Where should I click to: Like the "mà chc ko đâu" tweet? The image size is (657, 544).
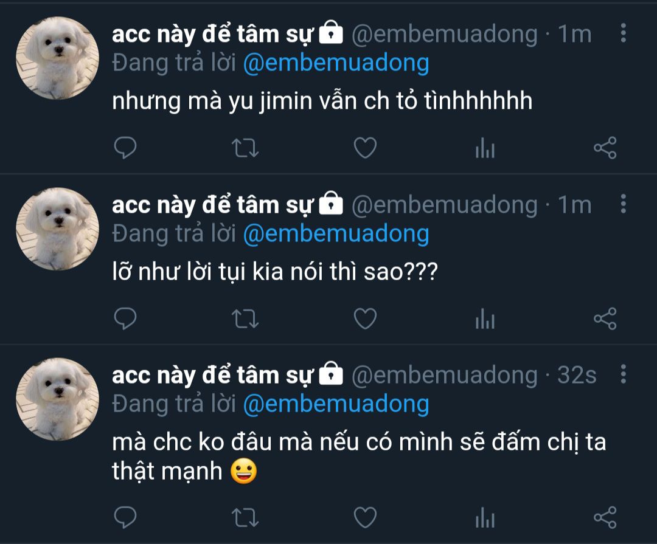click(365, 517)
